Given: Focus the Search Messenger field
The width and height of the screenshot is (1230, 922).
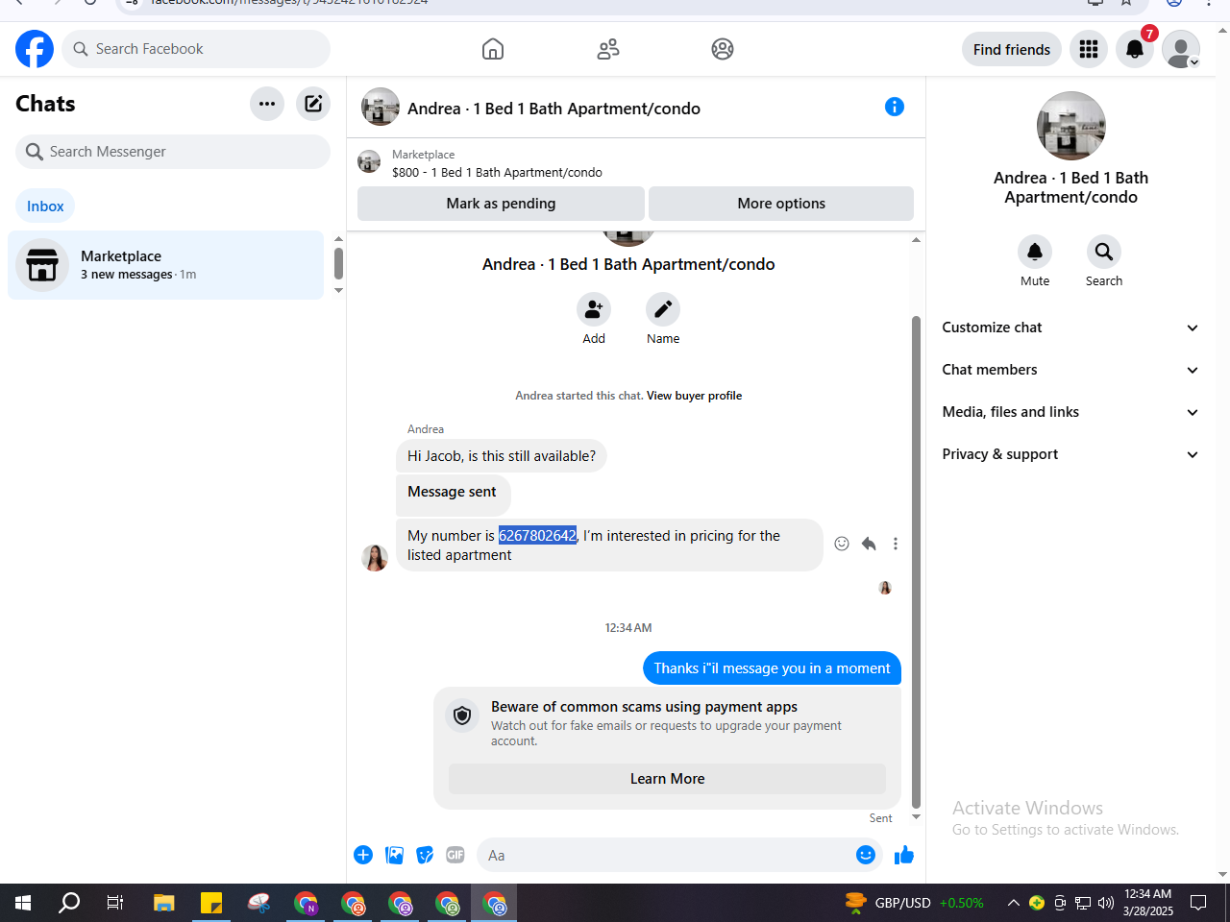Looking at the screenshot, I should pos(173,152).
